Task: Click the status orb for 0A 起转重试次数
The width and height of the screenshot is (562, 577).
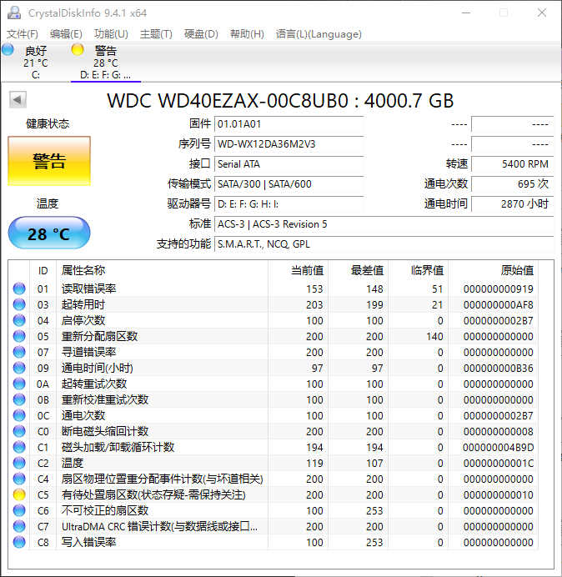Action: tap(19, 384)
